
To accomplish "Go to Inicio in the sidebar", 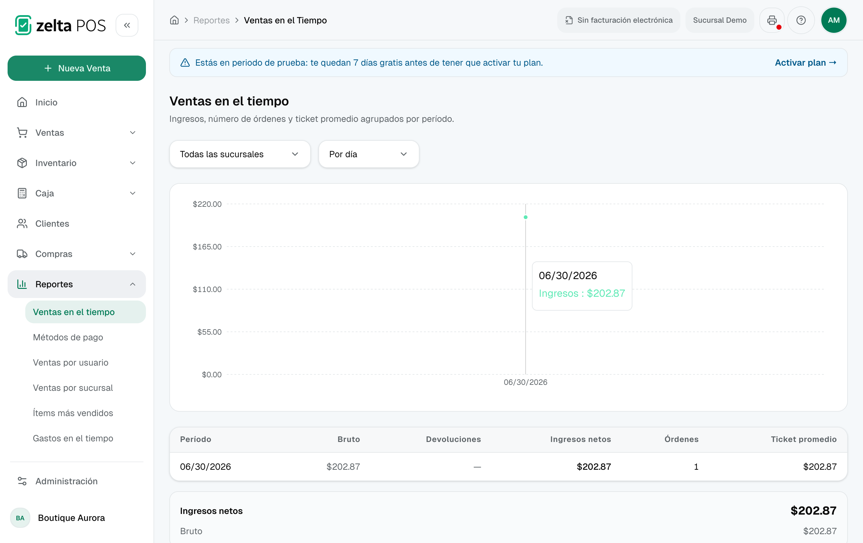I will click(77, 102).
